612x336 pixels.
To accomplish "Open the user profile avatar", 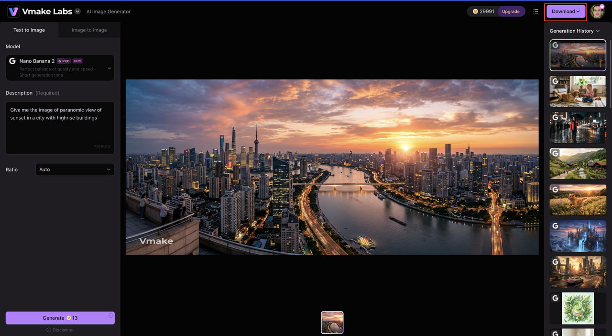I will tap(597, 11).
